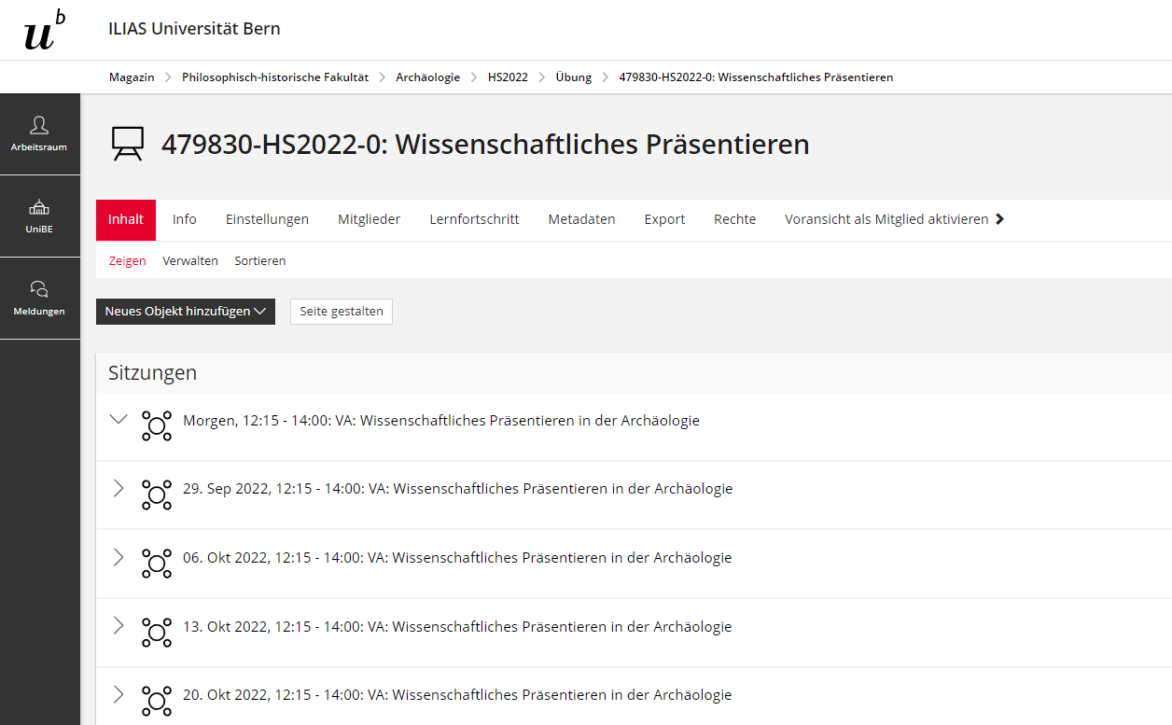1172x725 pixels.
Task: Select the Zeigen sub-tab
Action: tap(128, 261)
